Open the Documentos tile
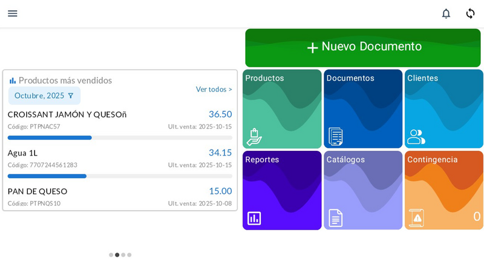Viewport: 484px width, 261px height. click(363, 109)
